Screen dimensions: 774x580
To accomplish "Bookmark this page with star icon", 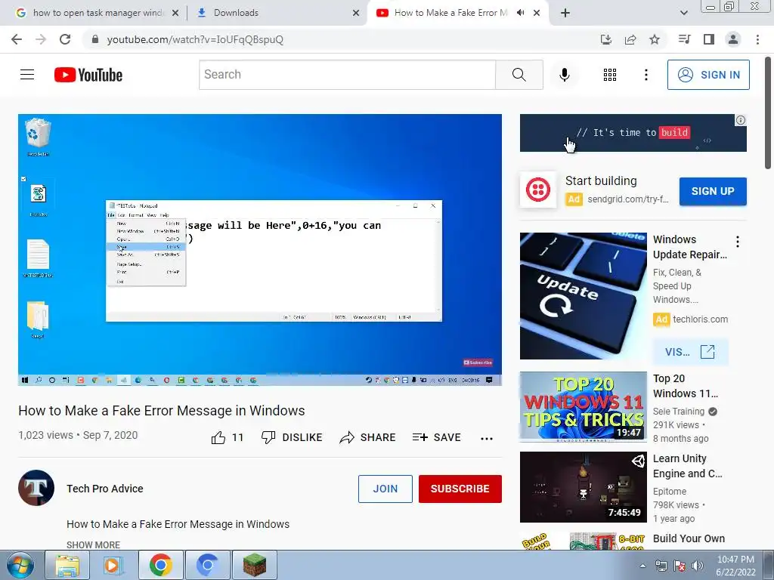I will pyautogui.click(x=655, y=39).
